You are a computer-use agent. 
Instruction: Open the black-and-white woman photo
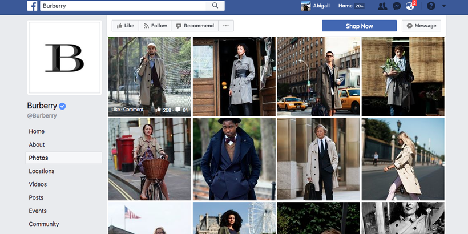click(403, 218)
